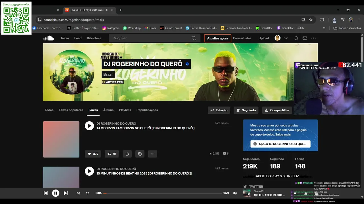Viewport: 364px width, 204px height.
Task: Expand the profile dropdown chevron
Action: (x=286, y=38)
